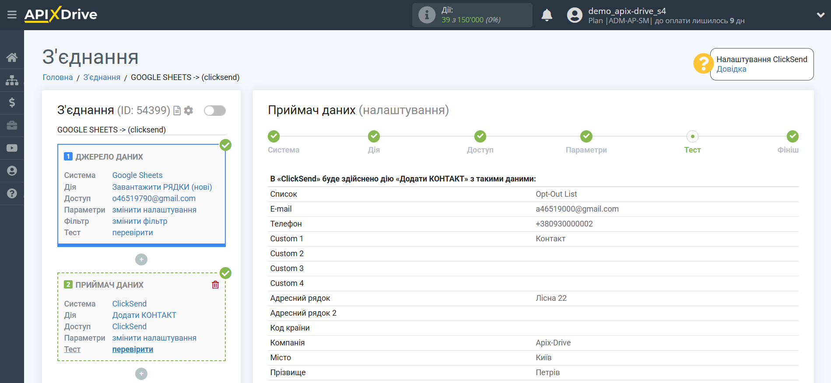
Task: Click the data source green checkmark badge
Action: pos(225,145)
